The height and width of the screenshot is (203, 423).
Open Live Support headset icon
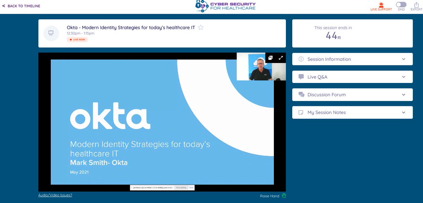(381, 5)
